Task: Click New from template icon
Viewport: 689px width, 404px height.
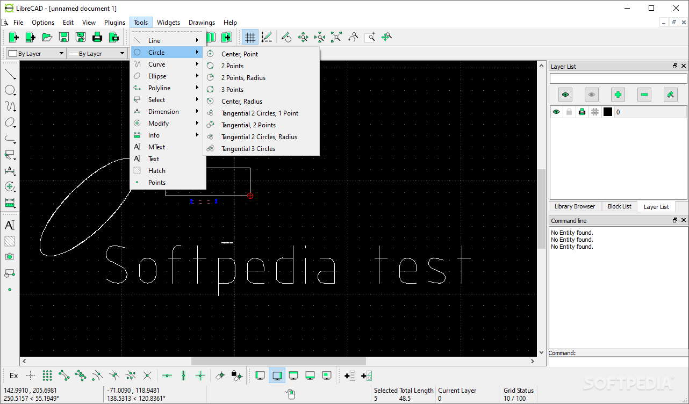Action: click(x=31, y=37)
